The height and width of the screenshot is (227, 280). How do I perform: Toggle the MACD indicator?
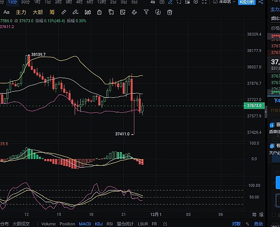point(85,224)
